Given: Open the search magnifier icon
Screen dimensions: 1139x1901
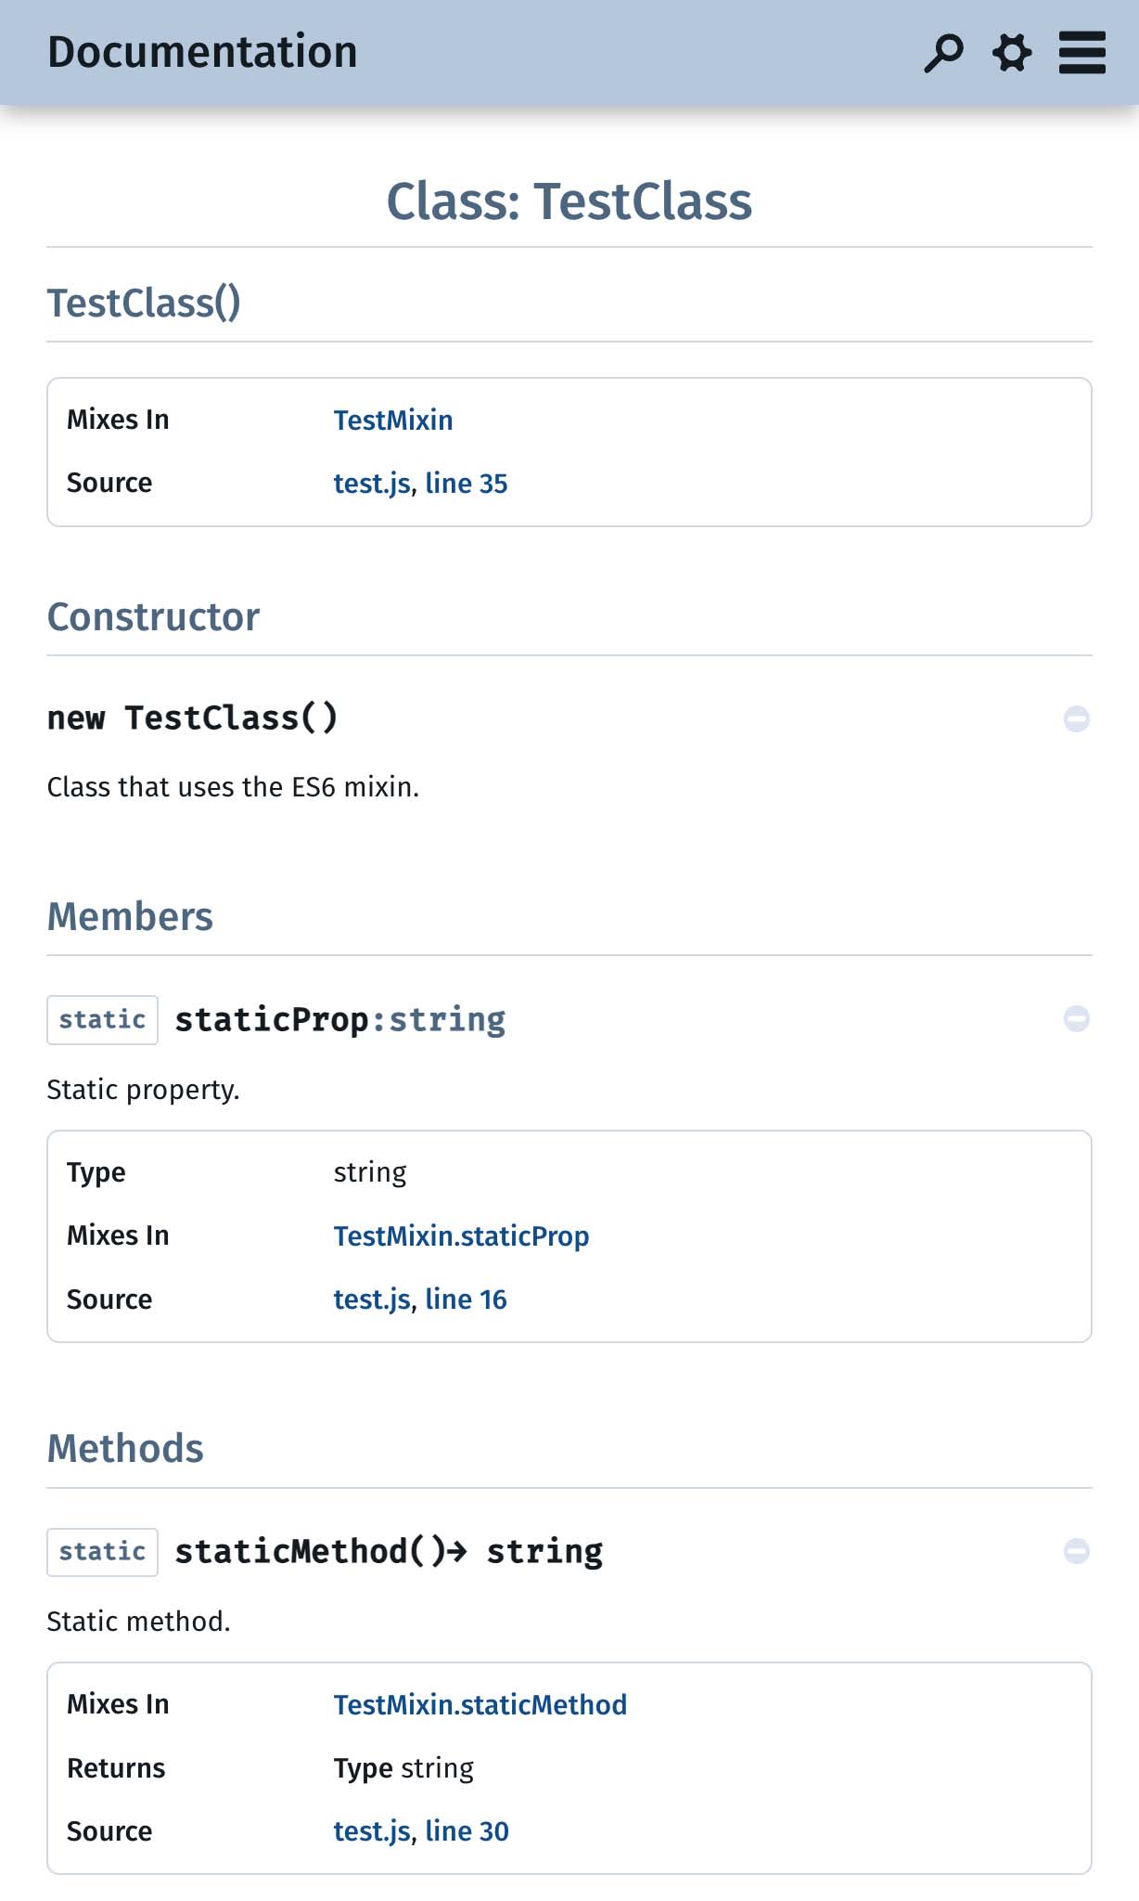Looking at the screenshot, I should 943,53.
